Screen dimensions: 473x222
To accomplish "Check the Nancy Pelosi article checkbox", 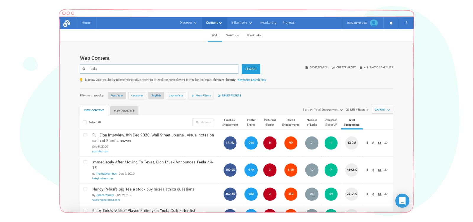I will pos(85,189).
